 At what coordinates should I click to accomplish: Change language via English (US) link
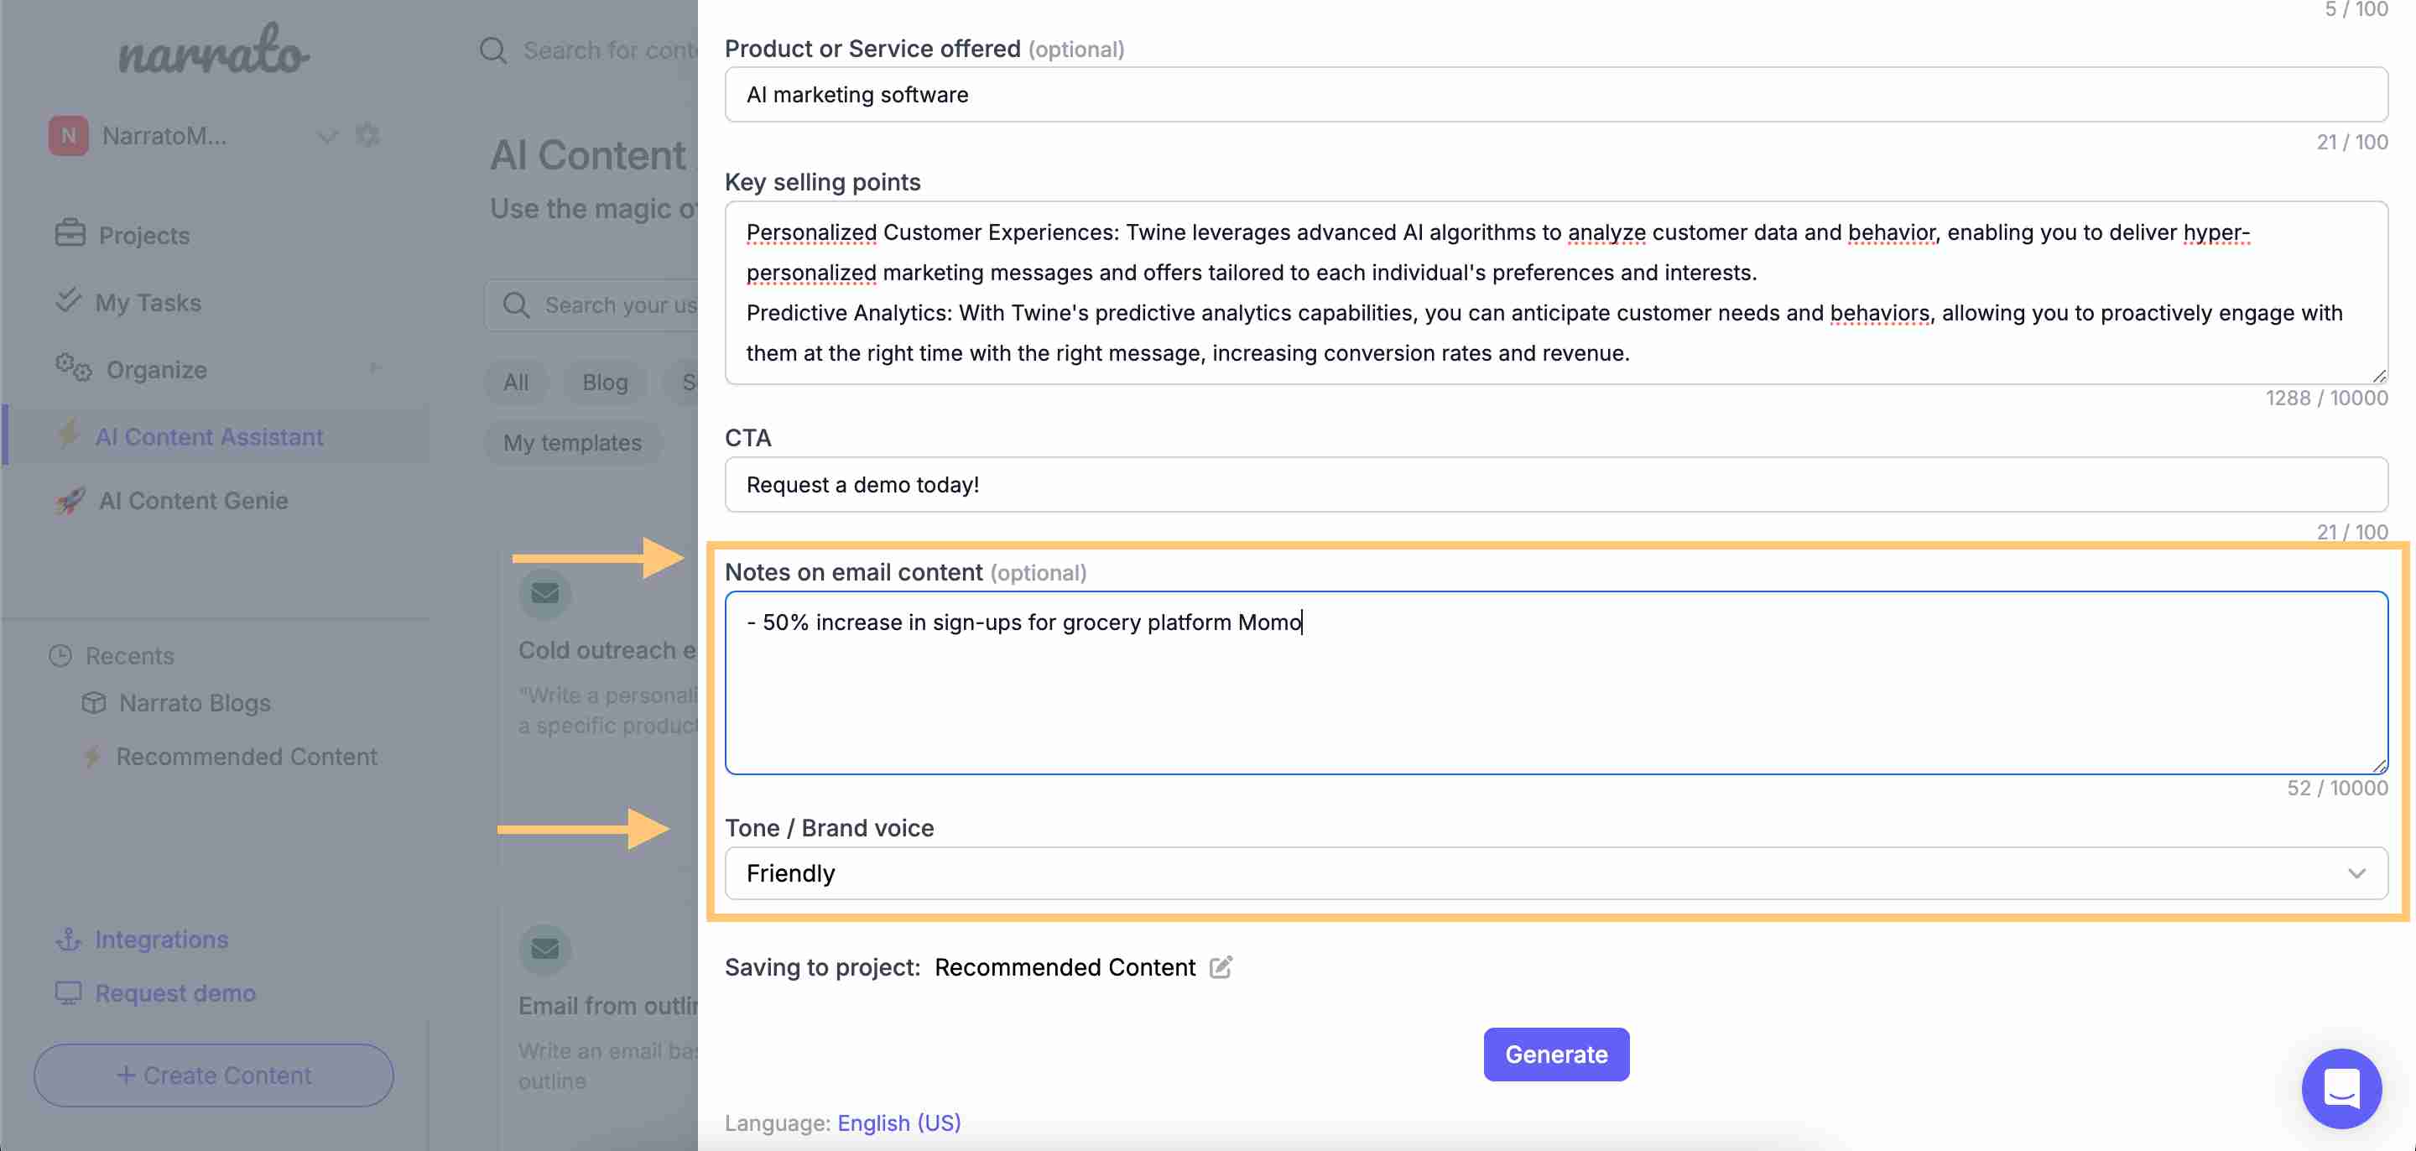tap(898, 1122)
